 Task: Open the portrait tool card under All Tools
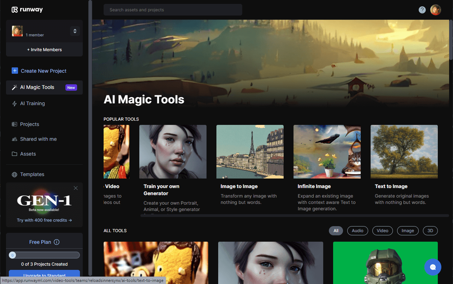tap(271, 262)
